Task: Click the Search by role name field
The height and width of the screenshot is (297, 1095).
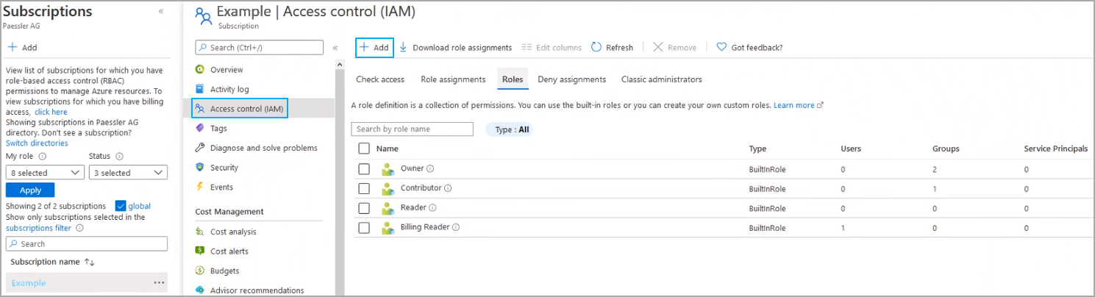Action: coord(413,129)
